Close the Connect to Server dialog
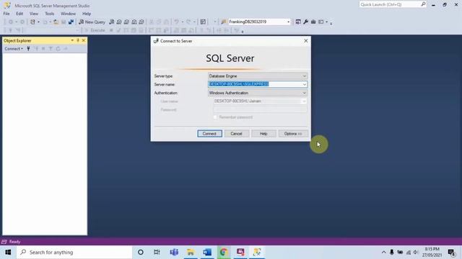The height and width of the screenshot is (259, 462). tap(306, 41)
